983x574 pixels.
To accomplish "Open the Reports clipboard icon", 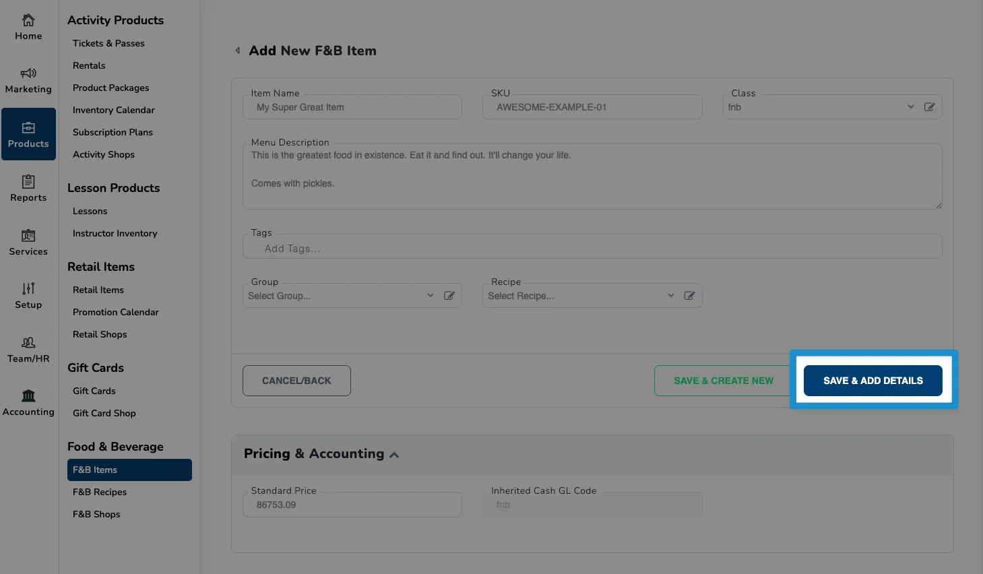I will 28,181.
